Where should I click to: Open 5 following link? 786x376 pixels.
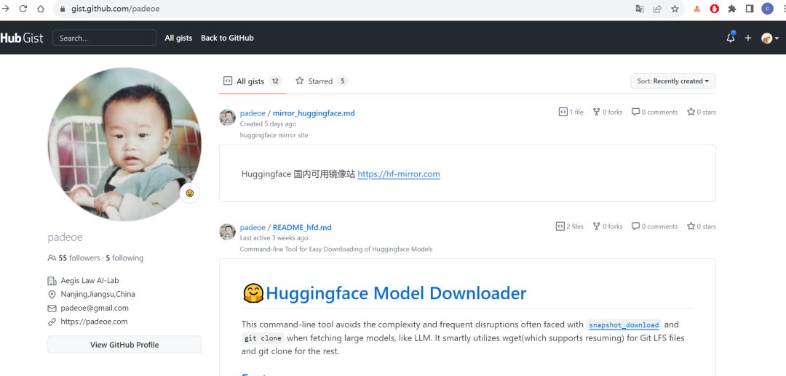click(124, 258)
